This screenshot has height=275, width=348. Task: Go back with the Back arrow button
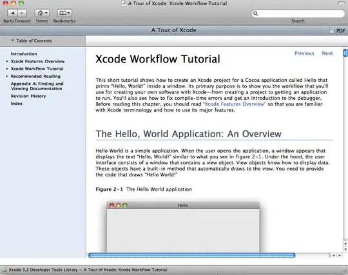click(12, 13)
